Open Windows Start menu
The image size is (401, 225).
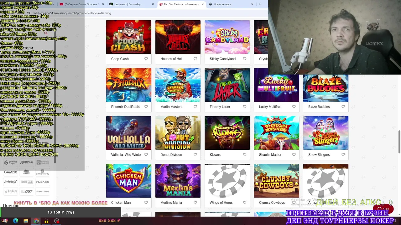tap(5, 221)
